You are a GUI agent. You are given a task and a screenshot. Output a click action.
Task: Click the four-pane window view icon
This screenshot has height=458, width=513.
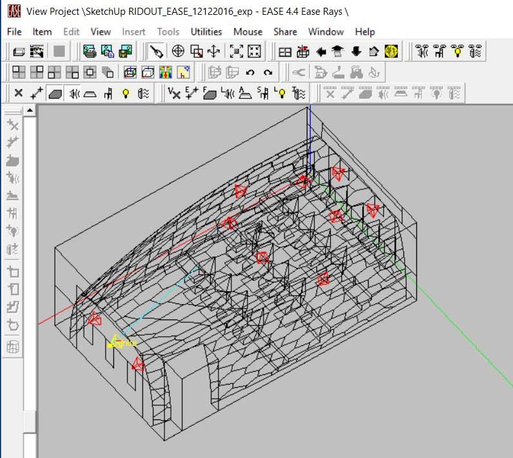click(x=285, y=52)
